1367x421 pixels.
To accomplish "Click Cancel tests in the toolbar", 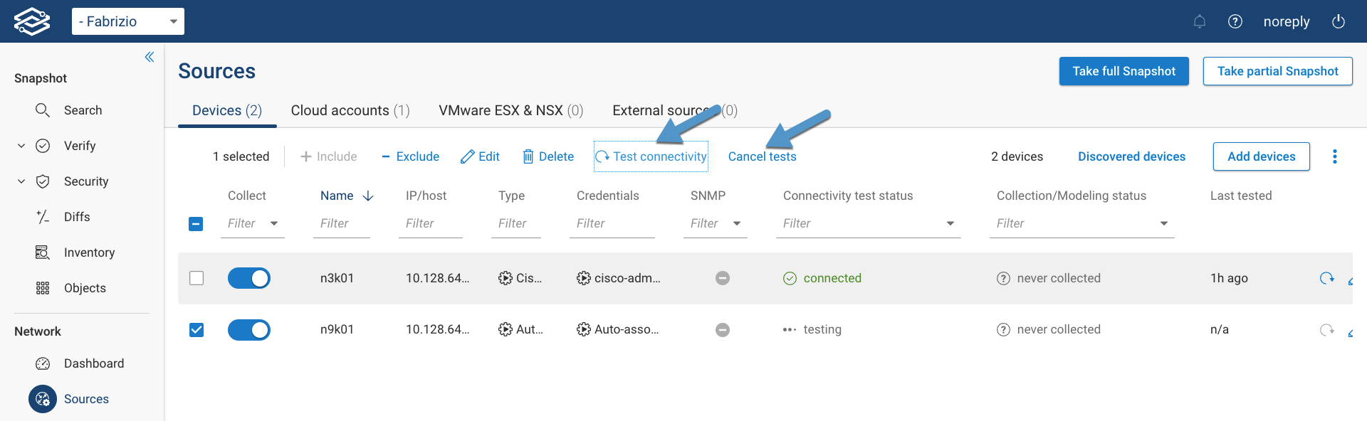I will pos(762,156).
